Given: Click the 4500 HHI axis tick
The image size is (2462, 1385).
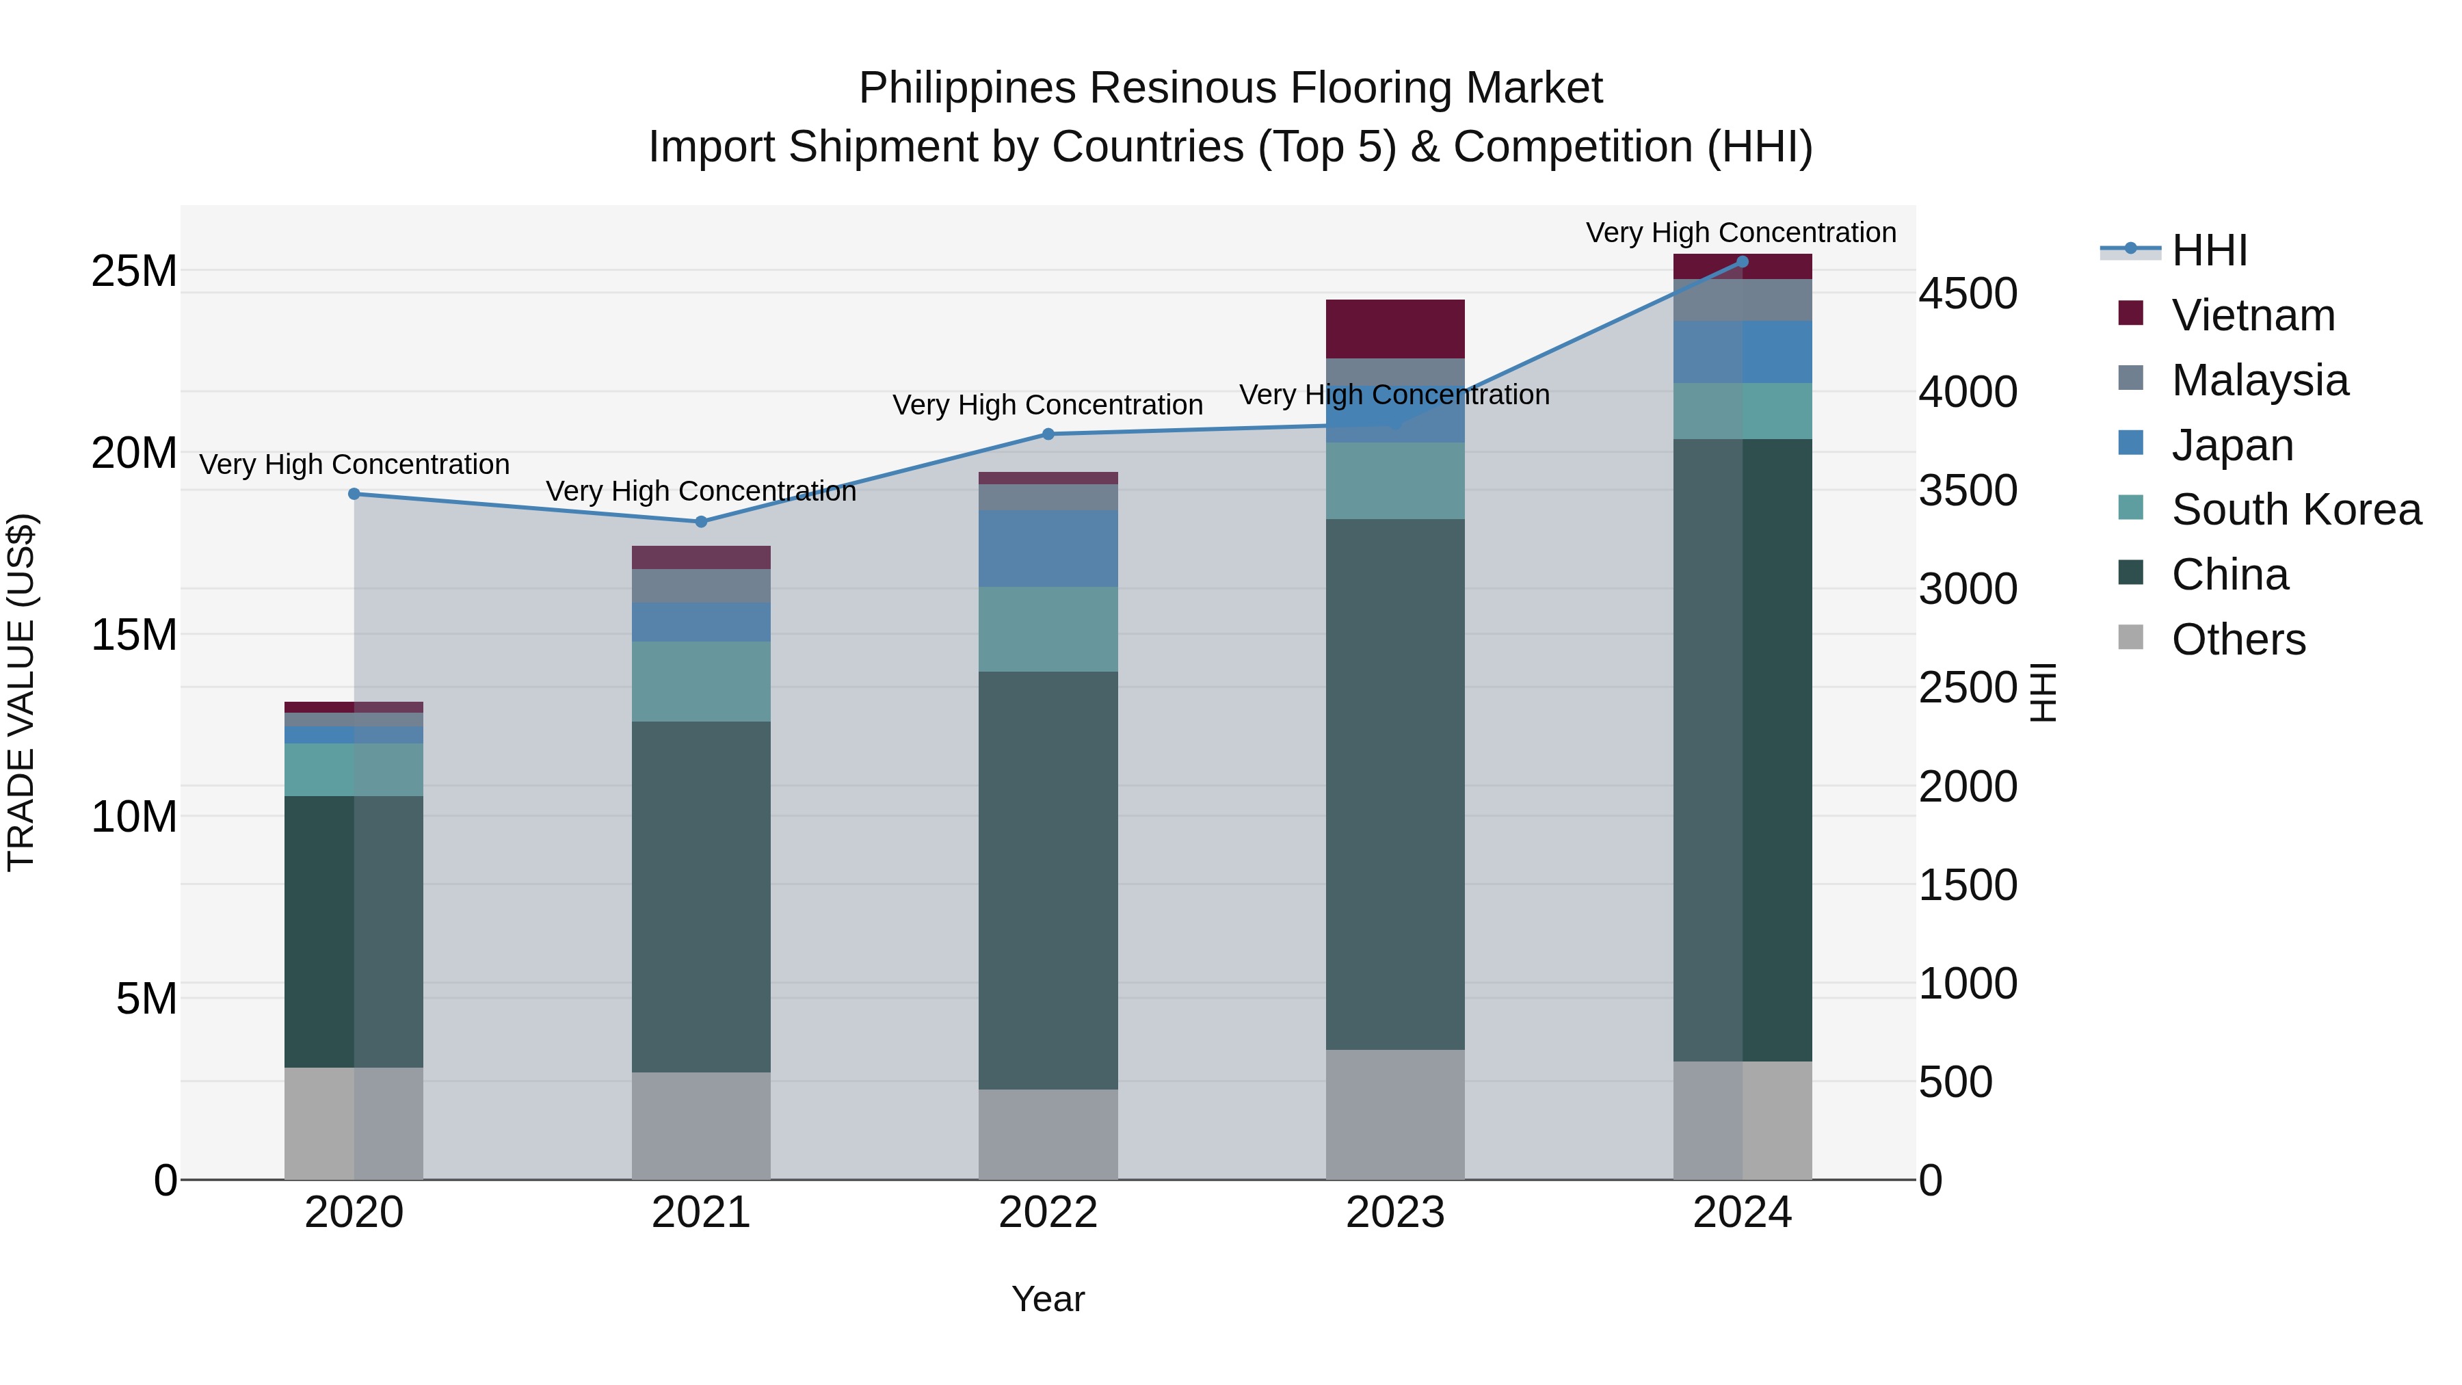Looking at the screenshot, I should (1968, 293).
